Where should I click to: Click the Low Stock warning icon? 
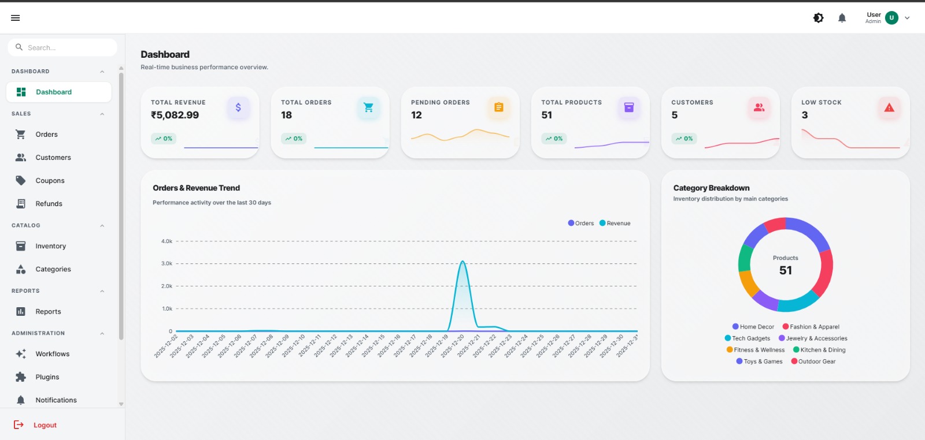(889, 107)
